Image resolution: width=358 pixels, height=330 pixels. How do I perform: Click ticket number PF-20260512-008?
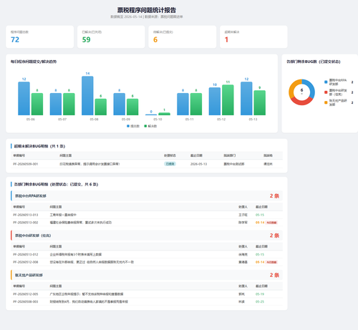[26, 262]
